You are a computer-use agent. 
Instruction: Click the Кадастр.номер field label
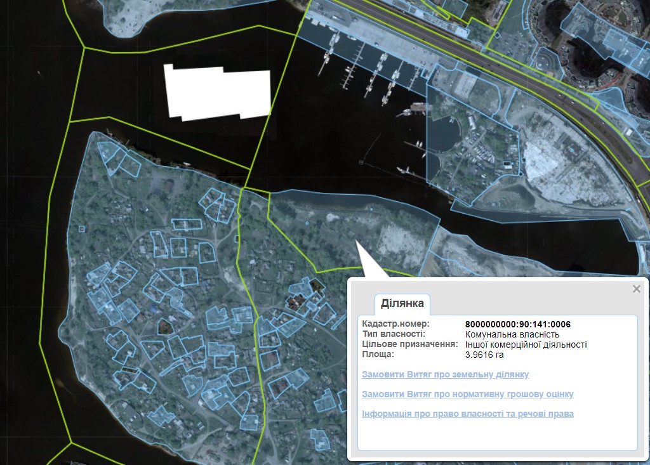pos(392,325)
